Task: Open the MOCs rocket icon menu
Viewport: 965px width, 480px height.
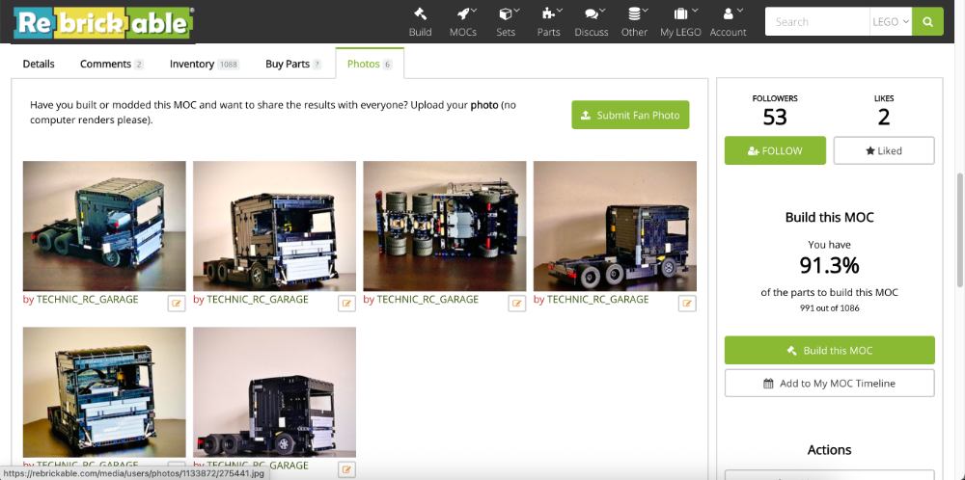Action: coord(463,21)
